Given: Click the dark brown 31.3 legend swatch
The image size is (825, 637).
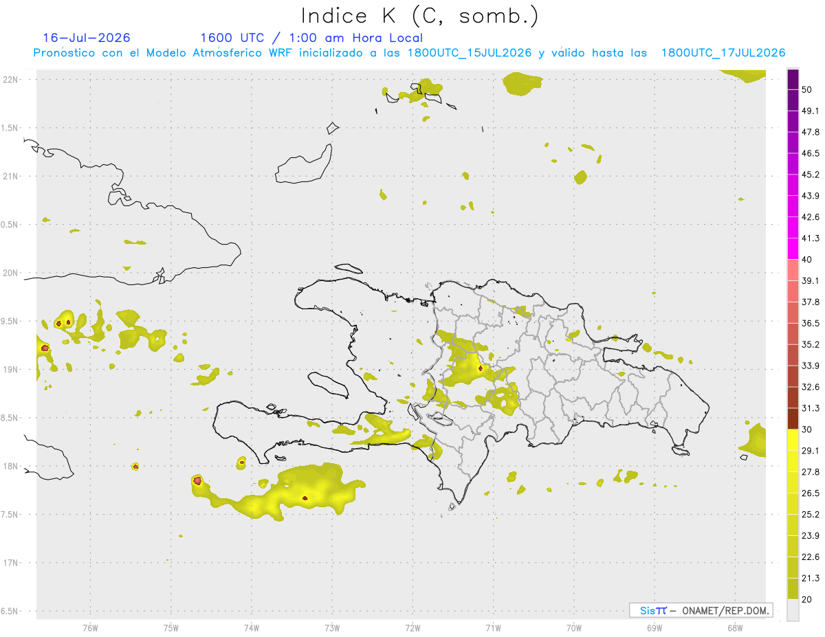Looking at the screenshot, I should tap(793, 418).
